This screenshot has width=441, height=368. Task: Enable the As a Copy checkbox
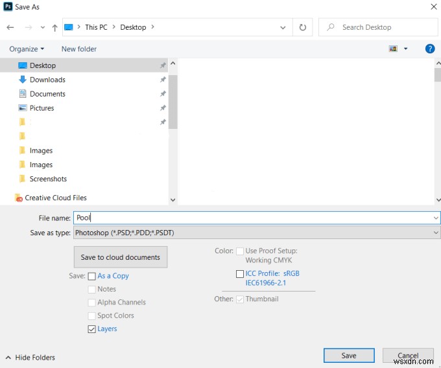91,277
